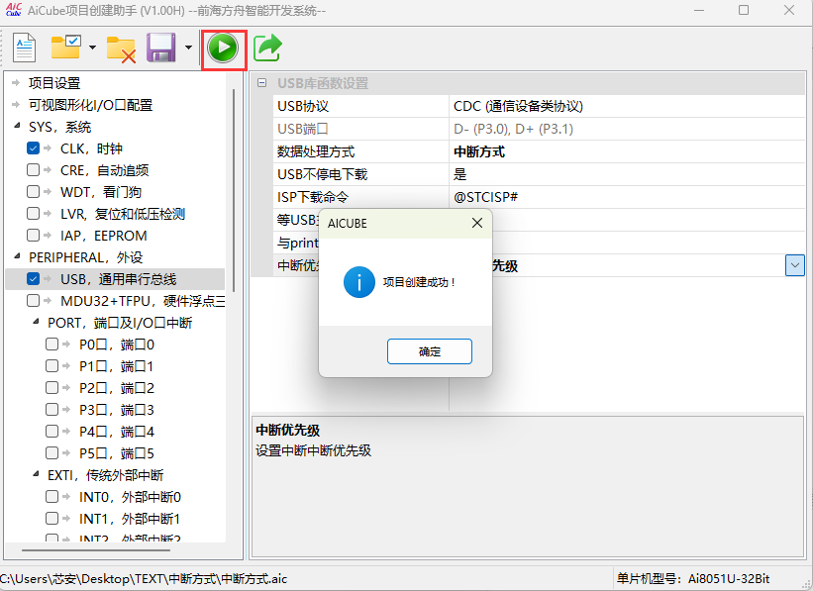Click the close project folder icon
The image size is (813, 591).
[121, 49]
